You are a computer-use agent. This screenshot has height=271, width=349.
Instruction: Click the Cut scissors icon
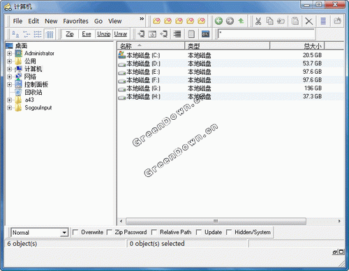point(258,21)
